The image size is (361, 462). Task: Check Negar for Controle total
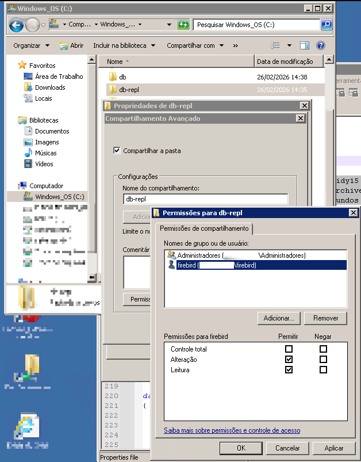[323, 349]
